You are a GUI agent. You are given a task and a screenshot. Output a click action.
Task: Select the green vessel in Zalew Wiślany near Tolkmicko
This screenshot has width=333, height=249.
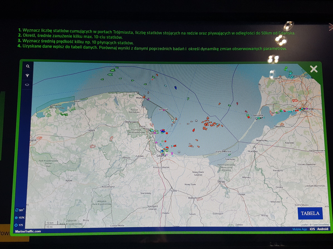click(x=229, y=155)
